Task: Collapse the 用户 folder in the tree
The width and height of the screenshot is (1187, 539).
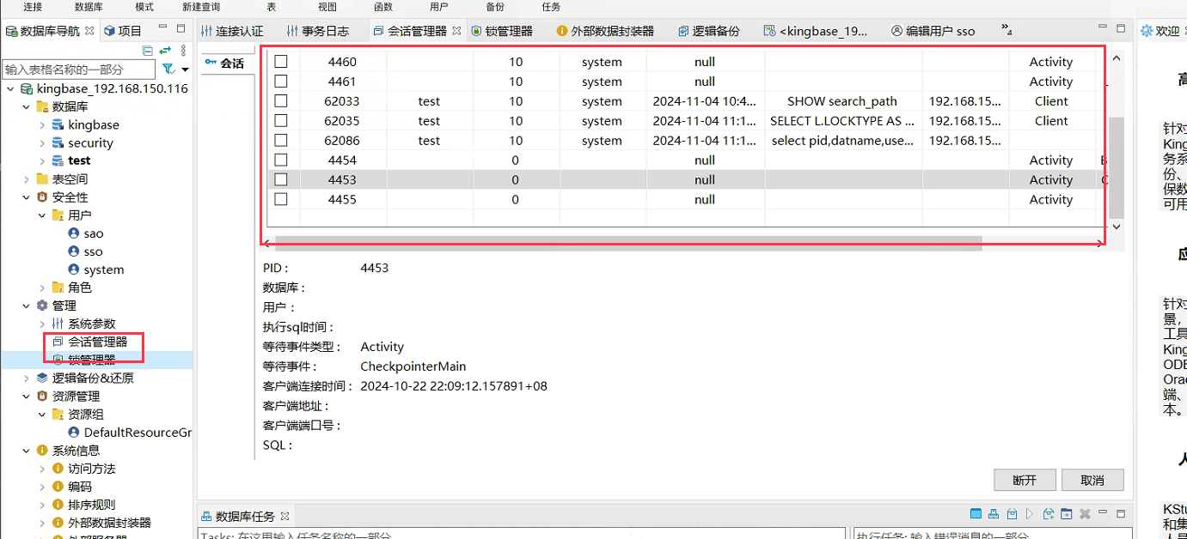Action: [42, 215]
